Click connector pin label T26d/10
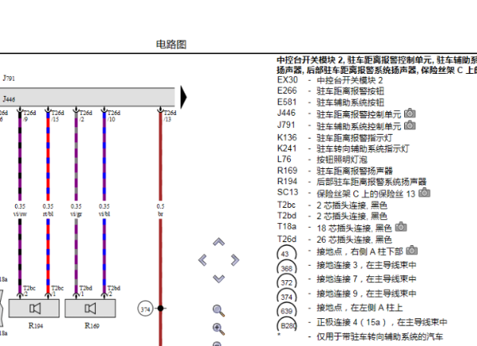This screenshot has height=346, width=477. point(114,116)
